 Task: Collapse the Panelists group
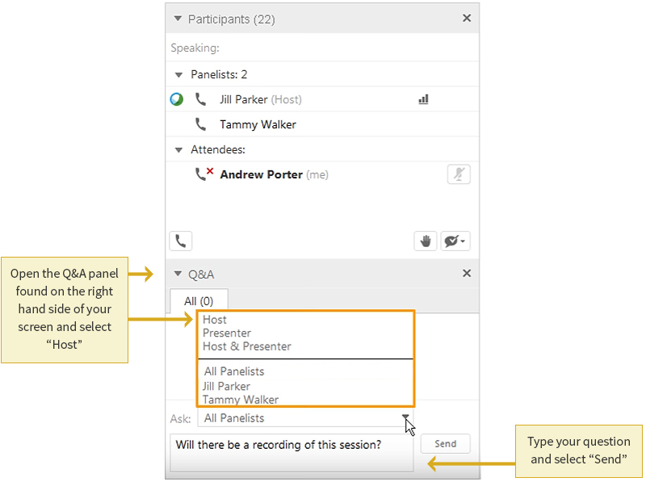click(x=179, y=74)
